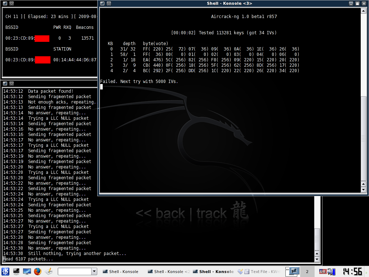Open window menu icon of aireplay window

point(5,83)
